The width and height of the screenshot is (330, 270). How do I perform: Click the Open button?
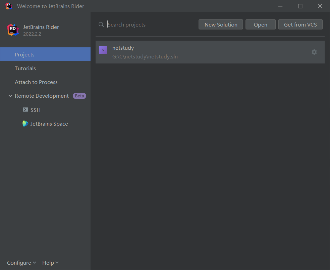(261, 25)
